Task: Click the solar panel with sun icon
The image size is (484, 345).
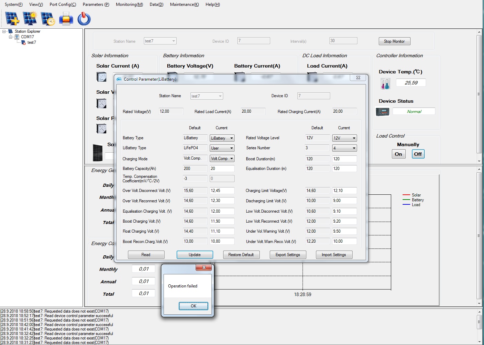Action: [x=30, y=19]
